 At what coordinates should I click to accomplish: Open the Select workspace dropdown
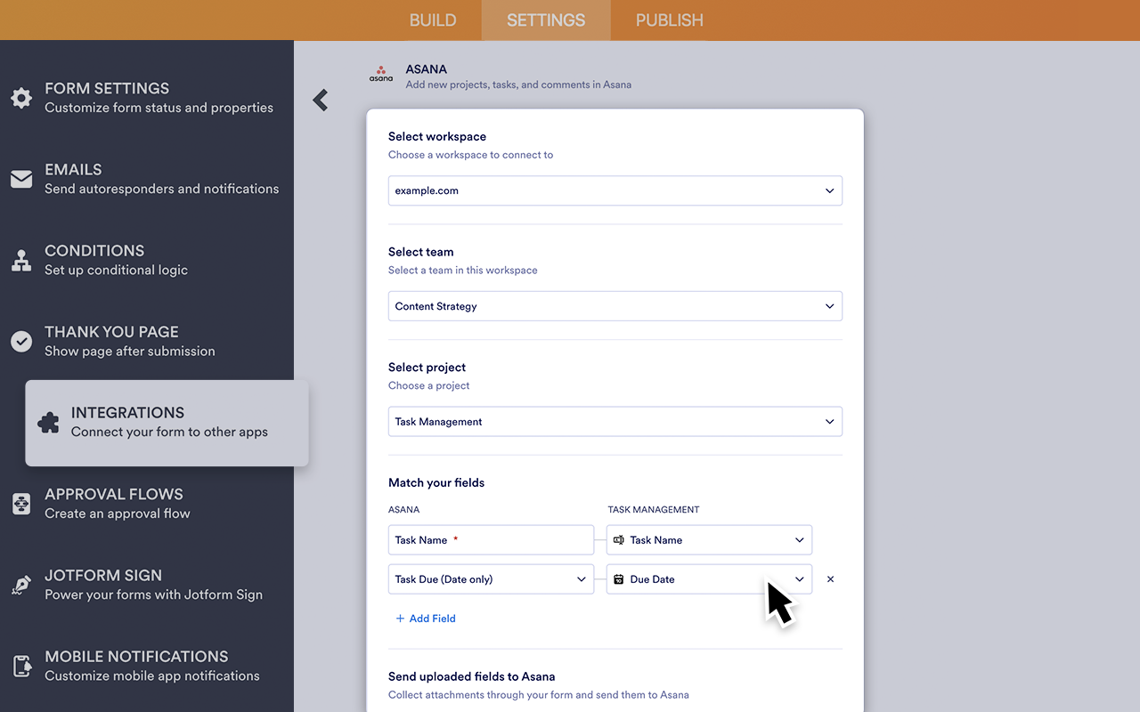[x=615, y=190]
